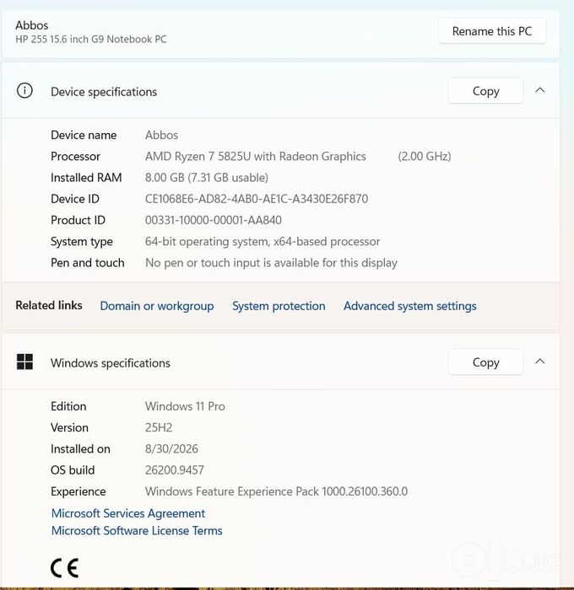Click the Abbos PC name at the top
The width and height of the screenshot is (574, 590).
coord(32,25)
